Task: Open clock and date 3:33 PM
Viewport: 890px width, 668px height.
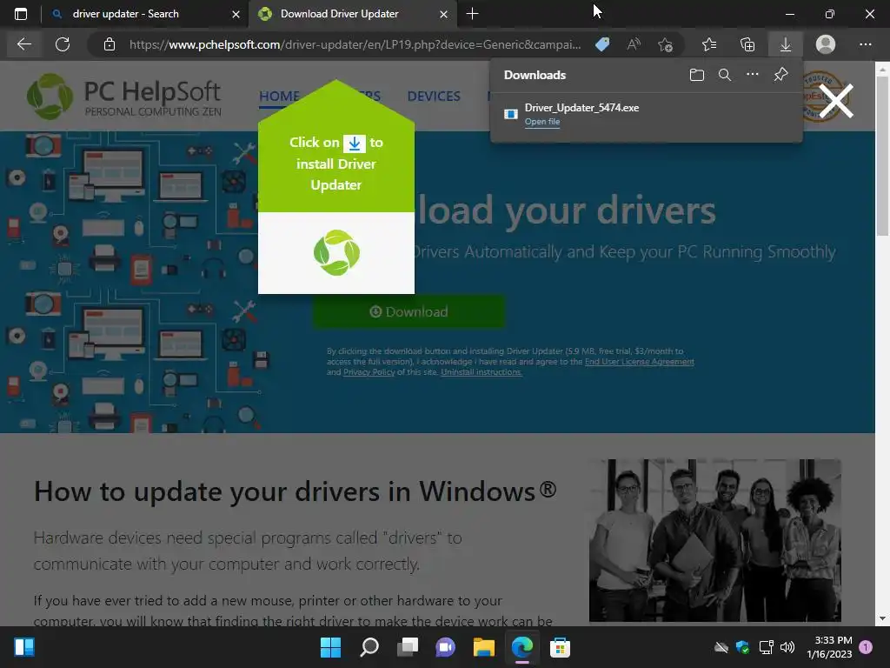Action: coord(829,647)
